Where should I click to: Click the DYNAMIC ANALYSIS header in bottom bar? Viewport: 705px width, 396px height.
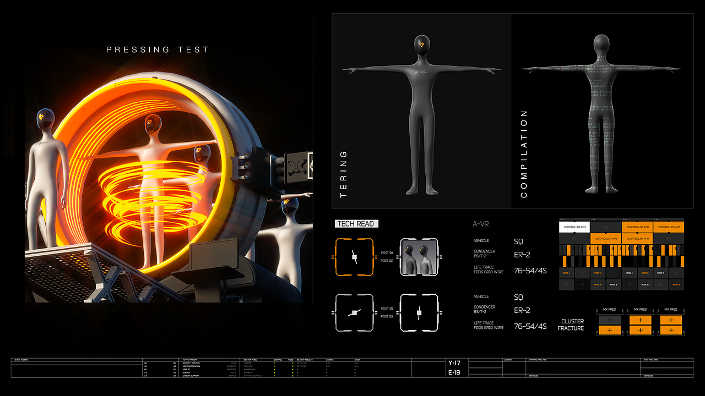pos(538,360)
